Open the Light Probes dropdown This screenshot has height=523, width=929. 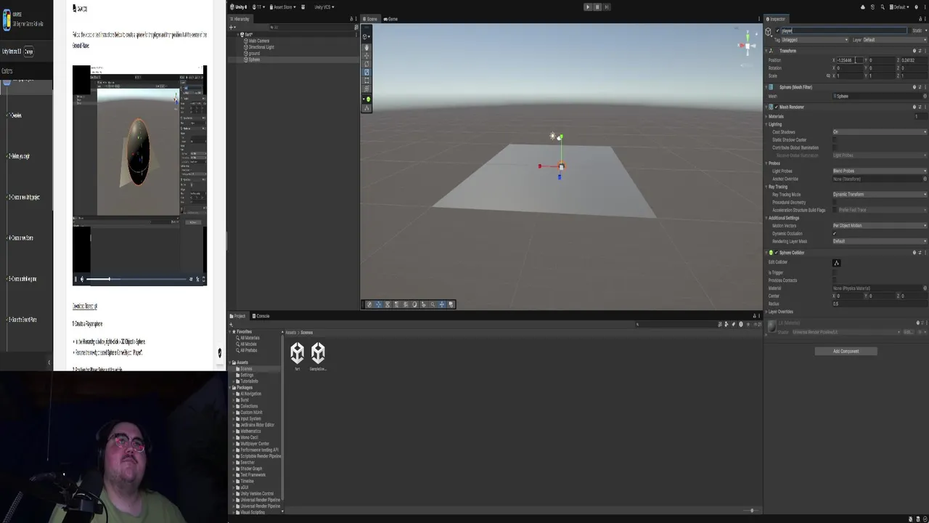tap(880, 171)
